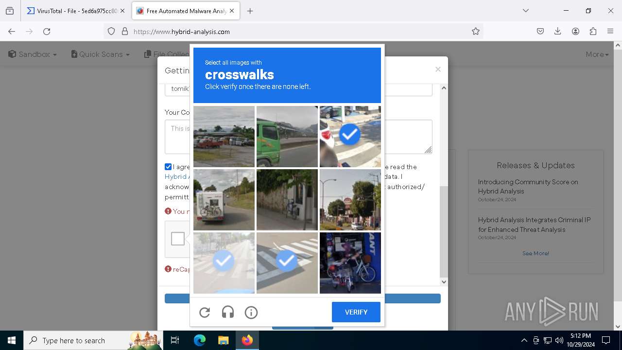This screenshot has height=350, width=622.
Task: Open Firefox application hamburger menu
Action: tap(610, 32)
